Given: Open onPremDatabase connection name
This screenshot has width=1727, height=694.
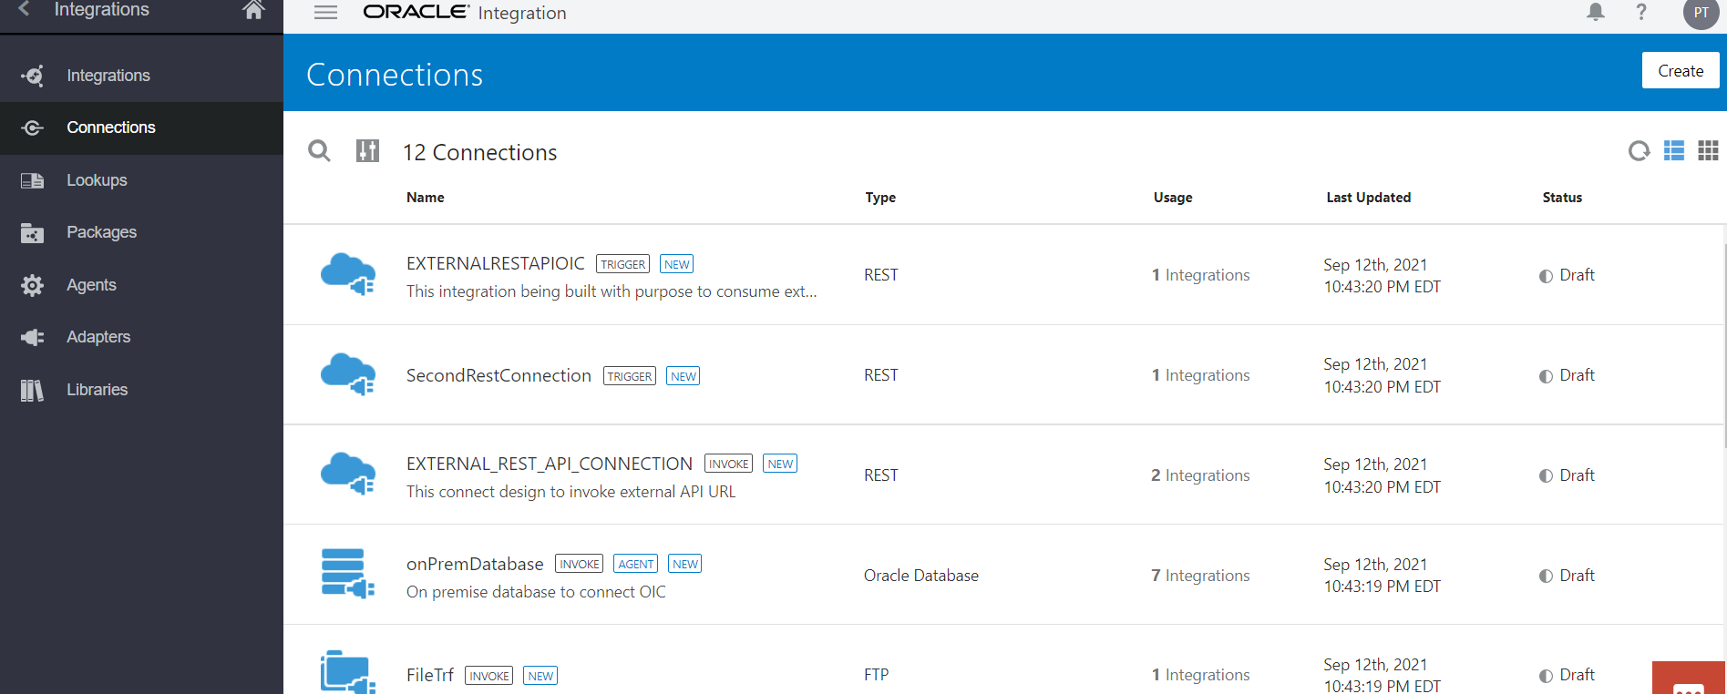Looking at the screenshot, I should [475, 564].
